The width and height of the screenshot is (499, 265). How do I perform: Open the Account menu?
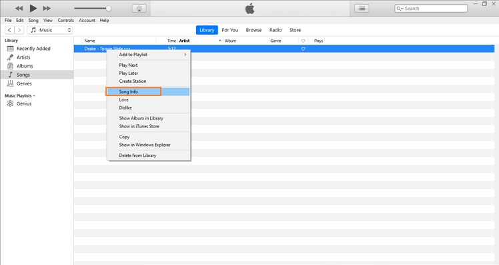(x=87, y=21)
